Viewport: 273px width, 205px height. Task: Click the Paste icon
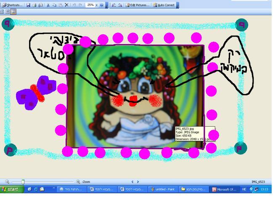tap(61, 5)
